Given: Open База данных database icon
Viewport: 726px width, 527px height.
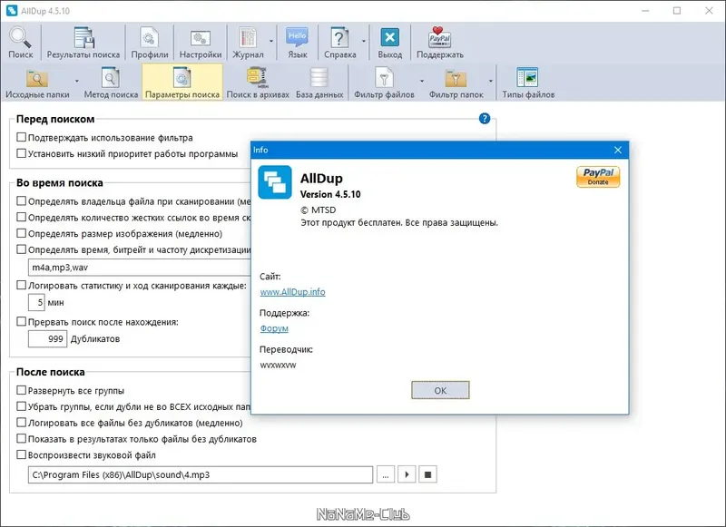Looking at the screenshot, I should click(x=319, y=83).
